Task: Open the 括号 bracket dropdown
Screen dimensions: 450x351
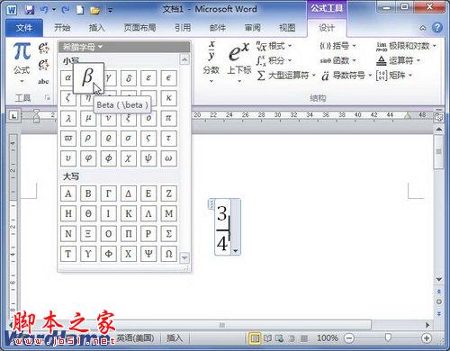Action: (x=337, y=46)
